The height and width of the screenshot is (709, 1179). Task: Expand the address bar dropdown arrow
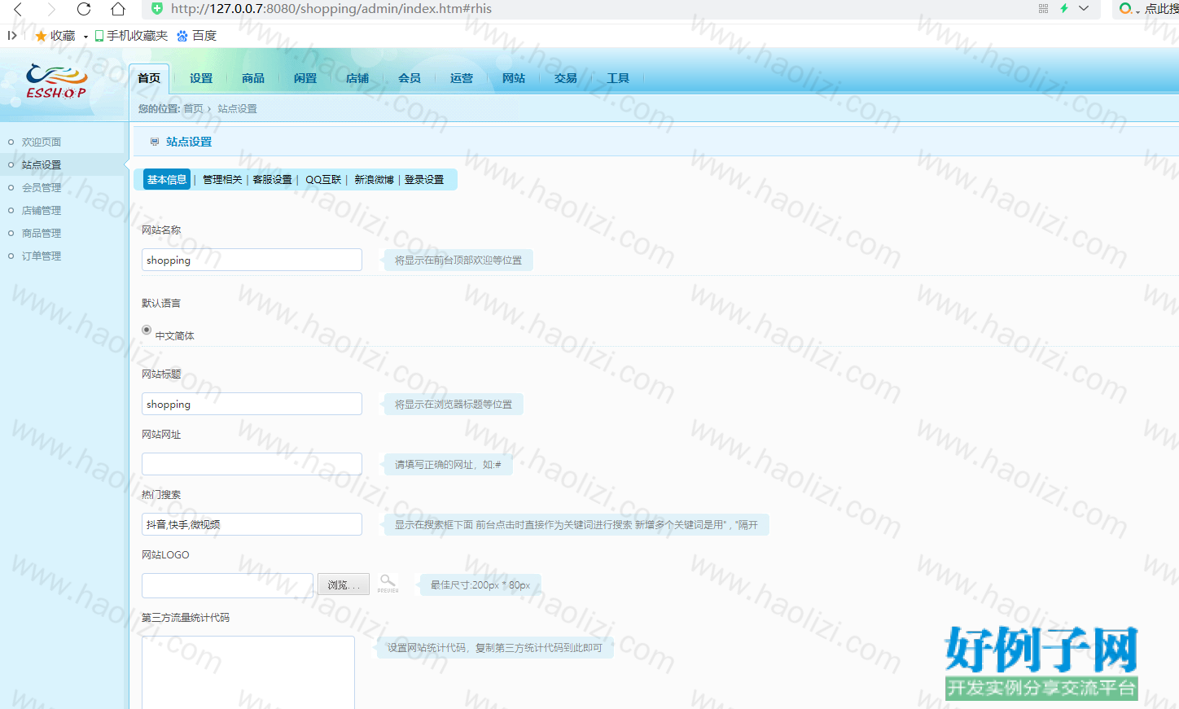click(1084, 8)
